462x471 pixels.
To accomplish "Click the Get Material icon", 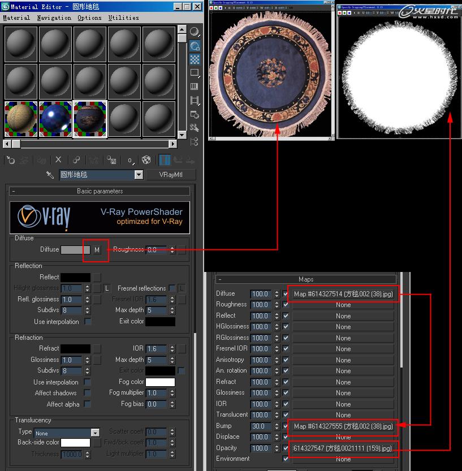I will 10,160.
